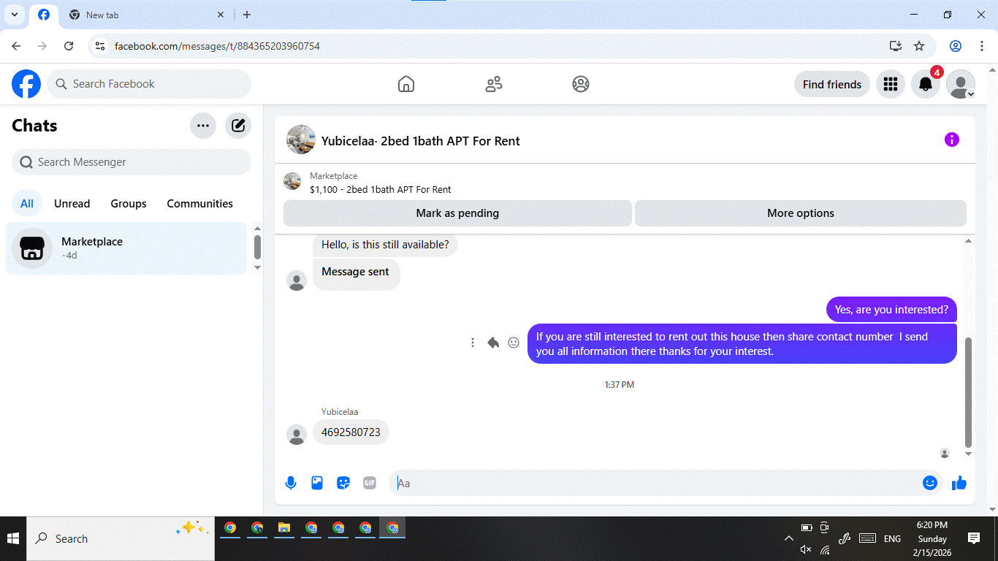Attach a photo using the image icon
Image resolution: width=998 pixels, height=561 pixels.
click(x=317, y=483)
